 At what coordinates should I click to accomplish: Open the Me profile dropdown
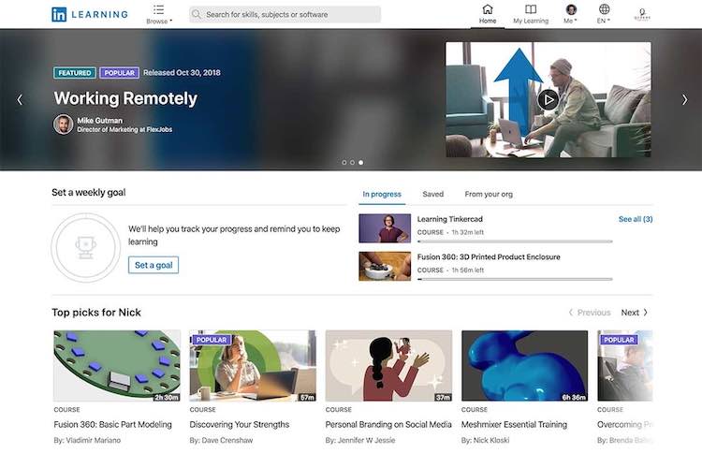pos(570,14)
